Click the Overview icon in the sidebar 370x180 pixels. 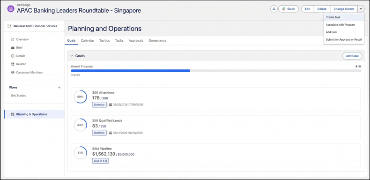point(13,39)
